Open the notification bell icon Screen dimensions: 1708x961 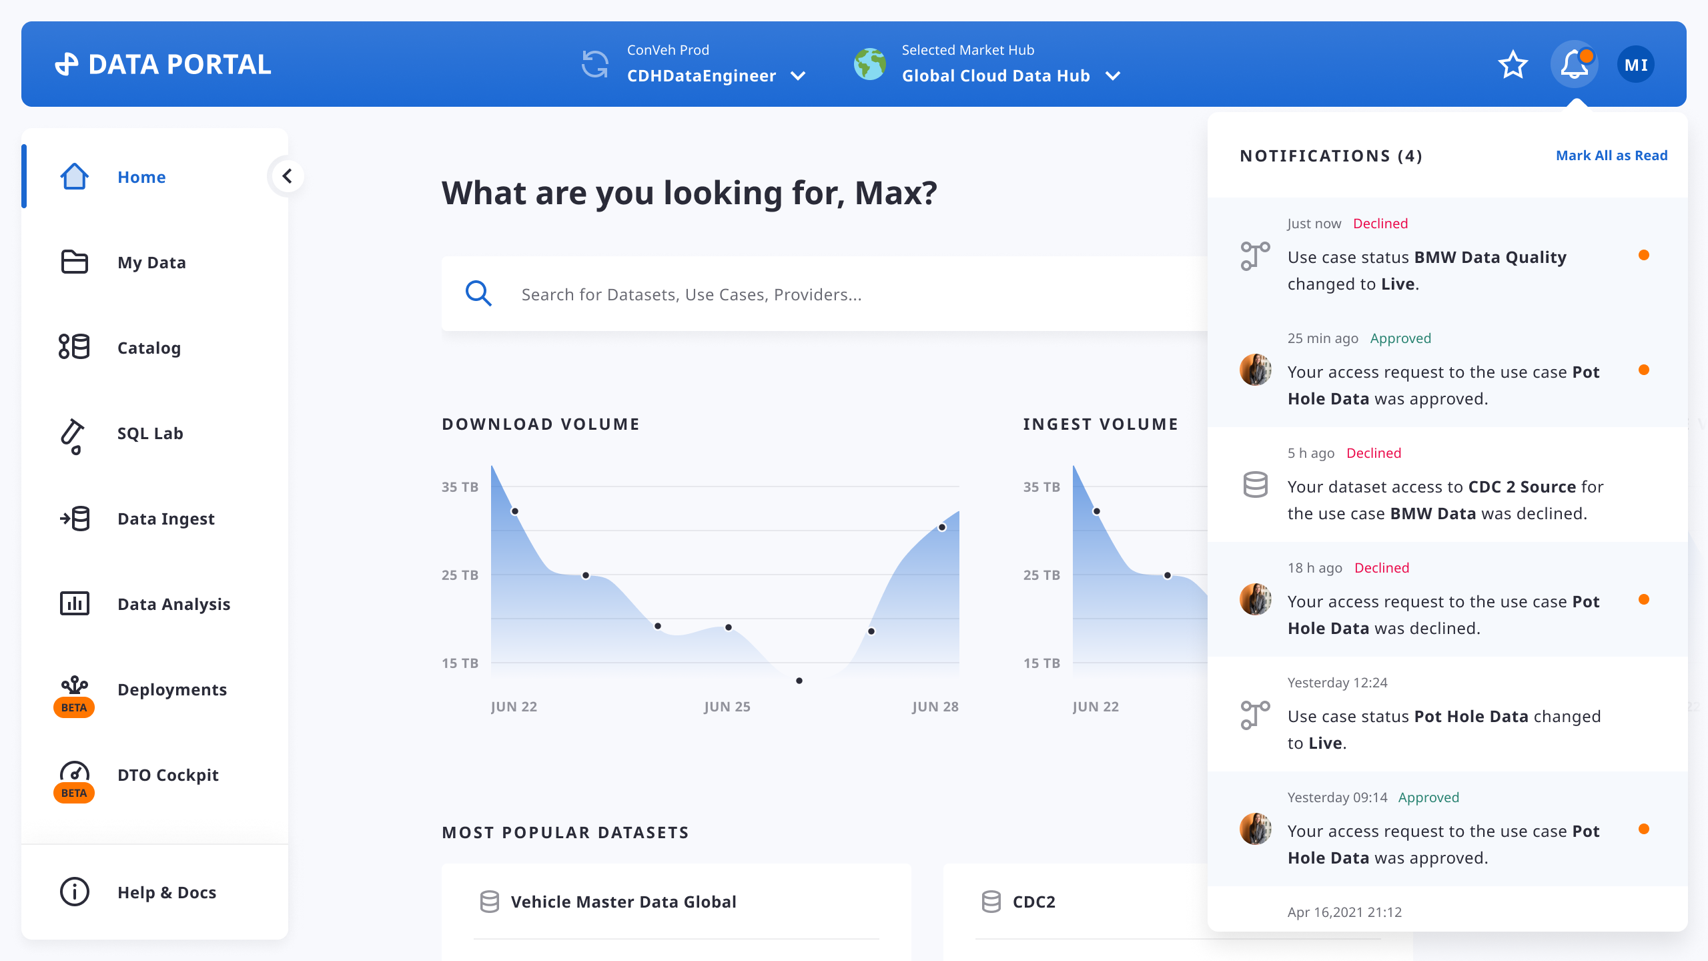(1574, 65)
